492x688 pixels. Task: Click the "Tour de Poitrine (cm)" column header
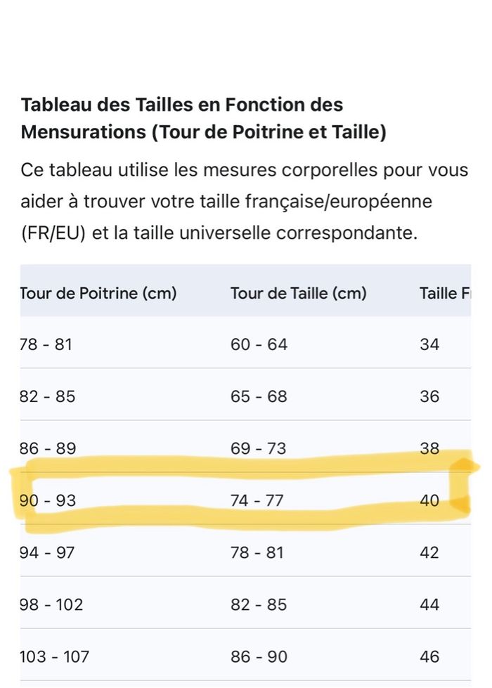(x=98, y=293)
